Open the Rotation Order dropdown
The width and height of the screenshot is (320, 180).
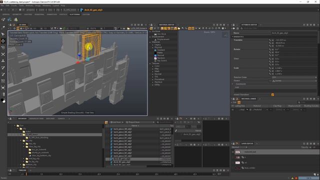[294, 77]
